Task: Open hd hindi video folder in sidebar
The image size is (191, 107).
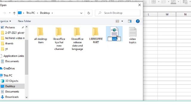Action: tap(13, 38)
